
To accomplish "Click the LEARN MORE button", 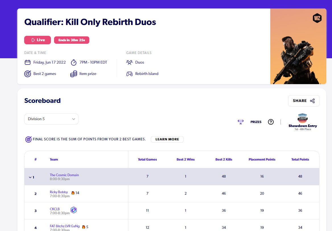I will coord(167,139).
